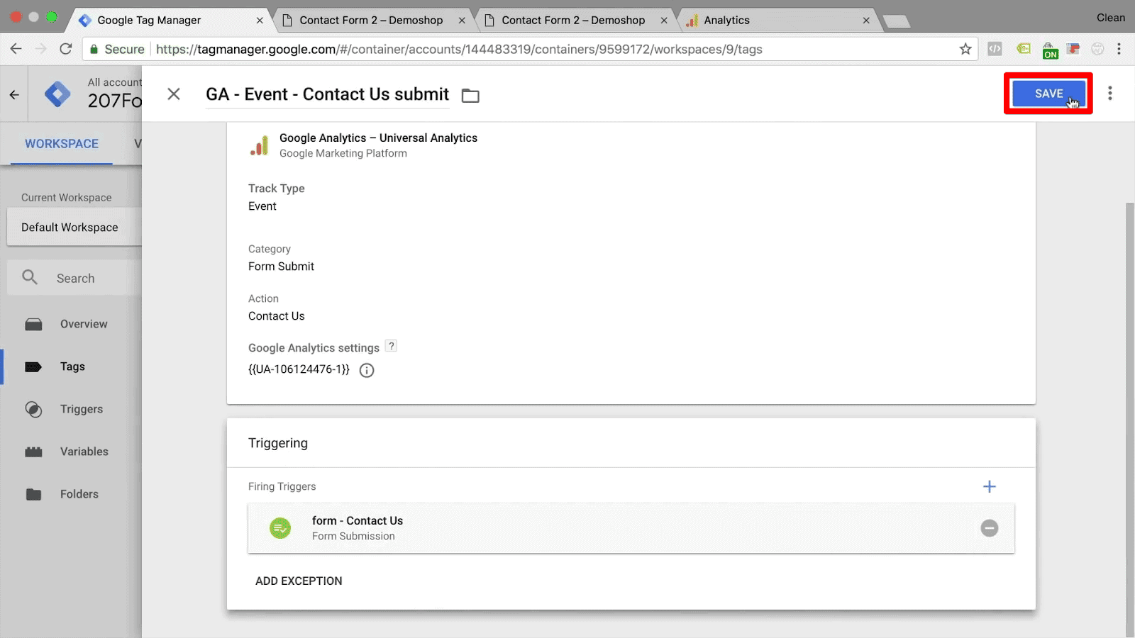Click the workspace search icon
This screenshot has width=1135, height=638.
pos(29,277)
